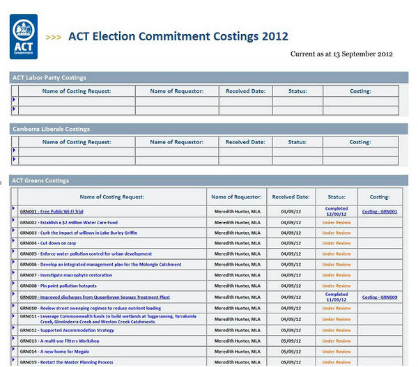Select GRN014 A new home for Megalo text
The height and width of the screenshot is (367, 418).
tap(54, 352)
